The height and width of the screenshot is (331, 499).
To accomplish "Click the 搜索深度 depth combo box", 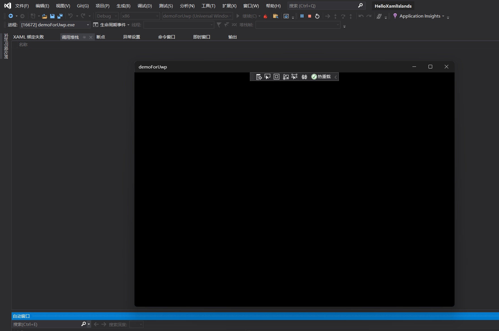I will pyautogui.click(x=136, y=324).
